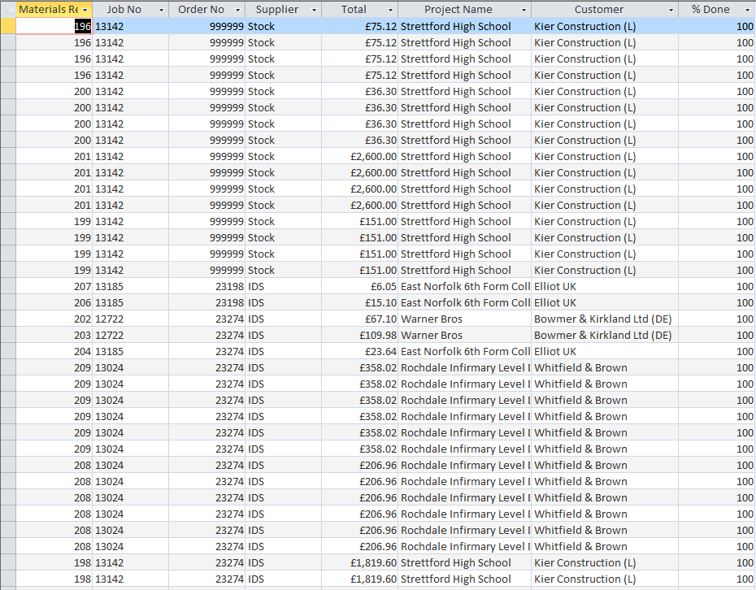756x590 pixels.
Task: Click the Total cell £23.64
Action: click(x=359, y=351)
